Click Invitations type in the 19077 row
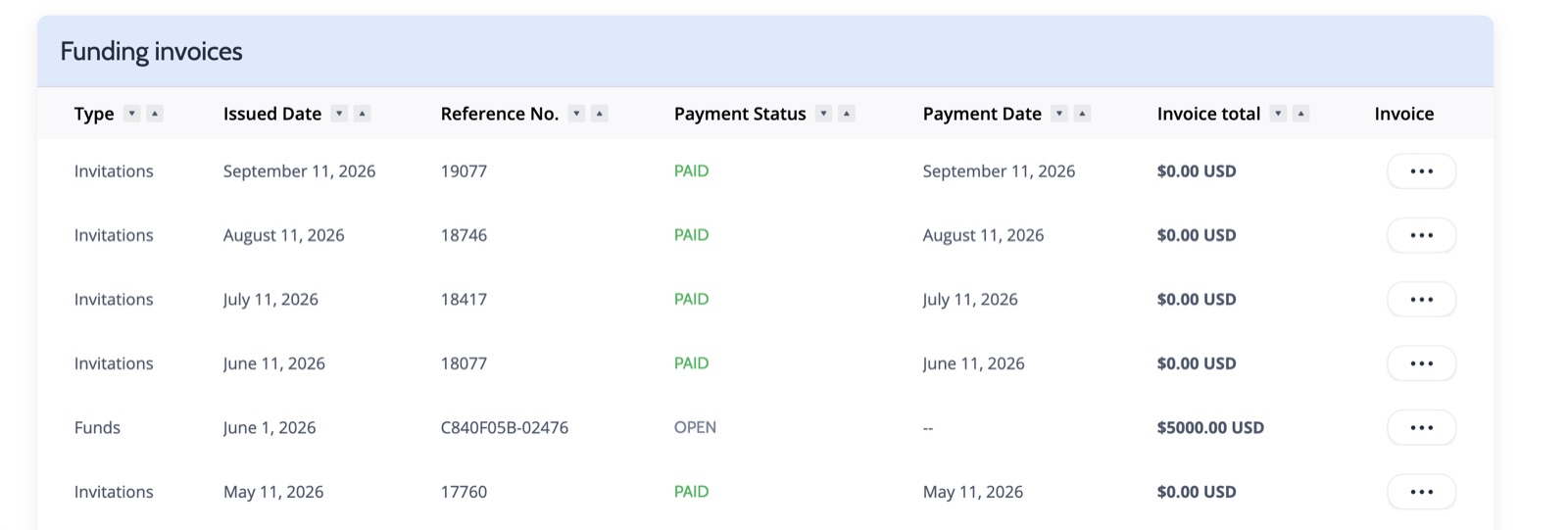This screenshot has height=530, width=1568. (114, 171)
